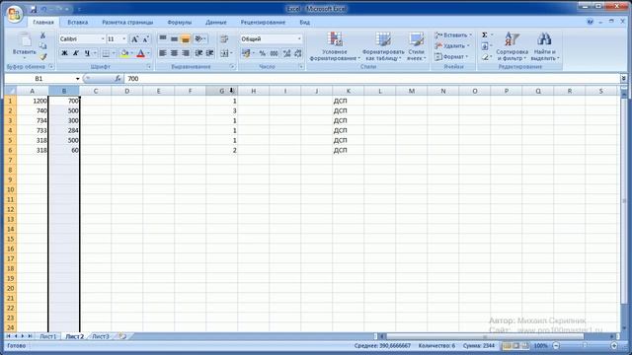Decrease font size with small A icon
This screenshot has height=355, width=632.
[145, 39]
